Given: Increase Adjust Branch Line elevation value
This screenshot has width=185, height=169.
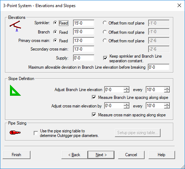Looking at the screenshot, I should coord(127,88).
